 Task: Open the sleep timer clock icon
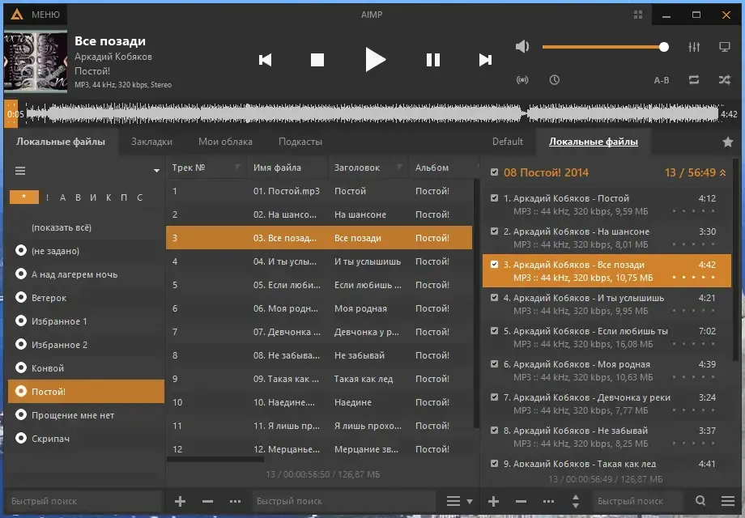tap(554, 80)
